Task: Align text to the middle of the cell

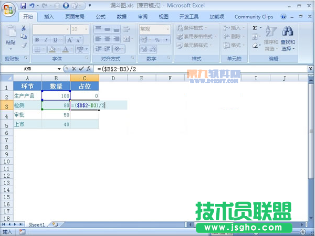Action: click(107, 29)
